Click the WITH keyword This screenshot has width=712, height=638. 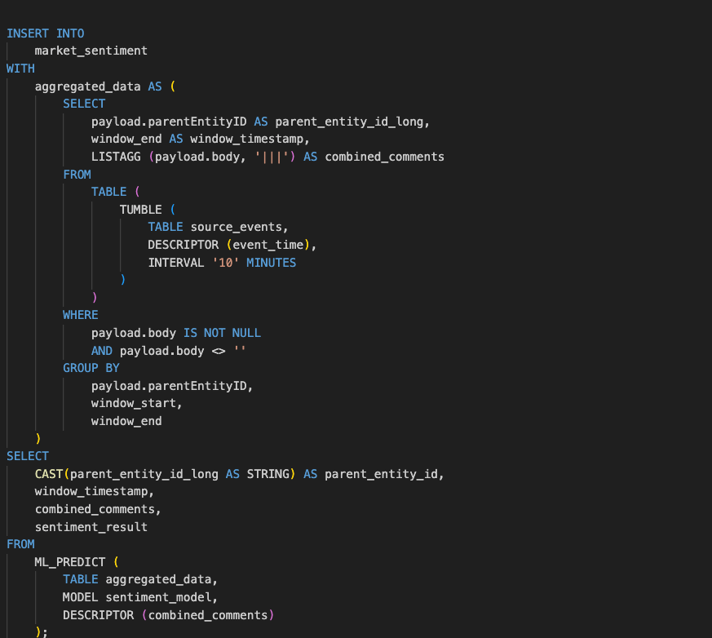(20, 69)
